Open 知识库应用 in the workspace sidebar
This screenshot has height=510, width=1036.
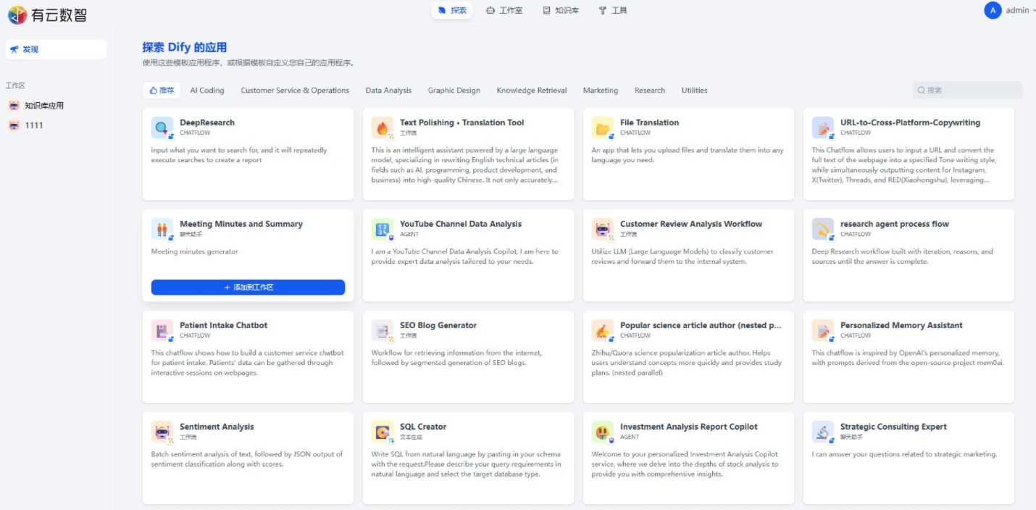click(44, 106)
